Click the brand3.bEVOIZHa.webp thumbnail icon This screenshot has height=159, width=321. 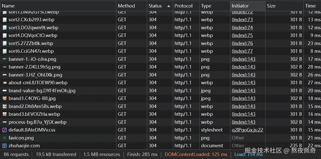tap(4, 114)
